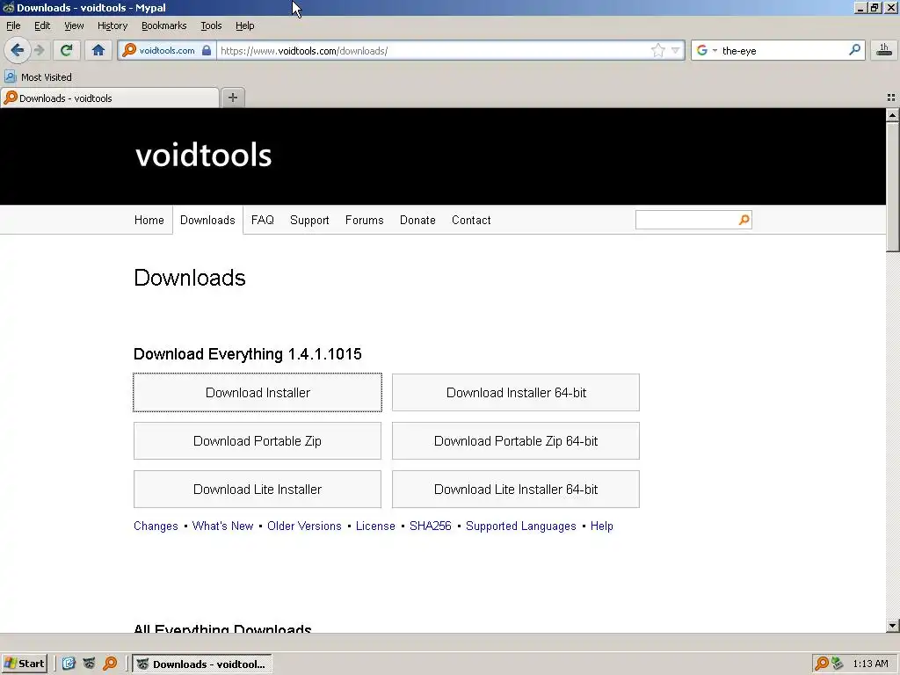Click the Download Installer 64-bit button
This screenshot has height=675, width=900.
(x=515, y=393)
